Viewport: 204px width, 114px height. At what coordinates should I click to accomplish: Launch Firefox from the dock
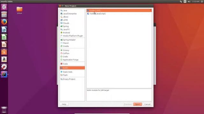tap(4, 22)
